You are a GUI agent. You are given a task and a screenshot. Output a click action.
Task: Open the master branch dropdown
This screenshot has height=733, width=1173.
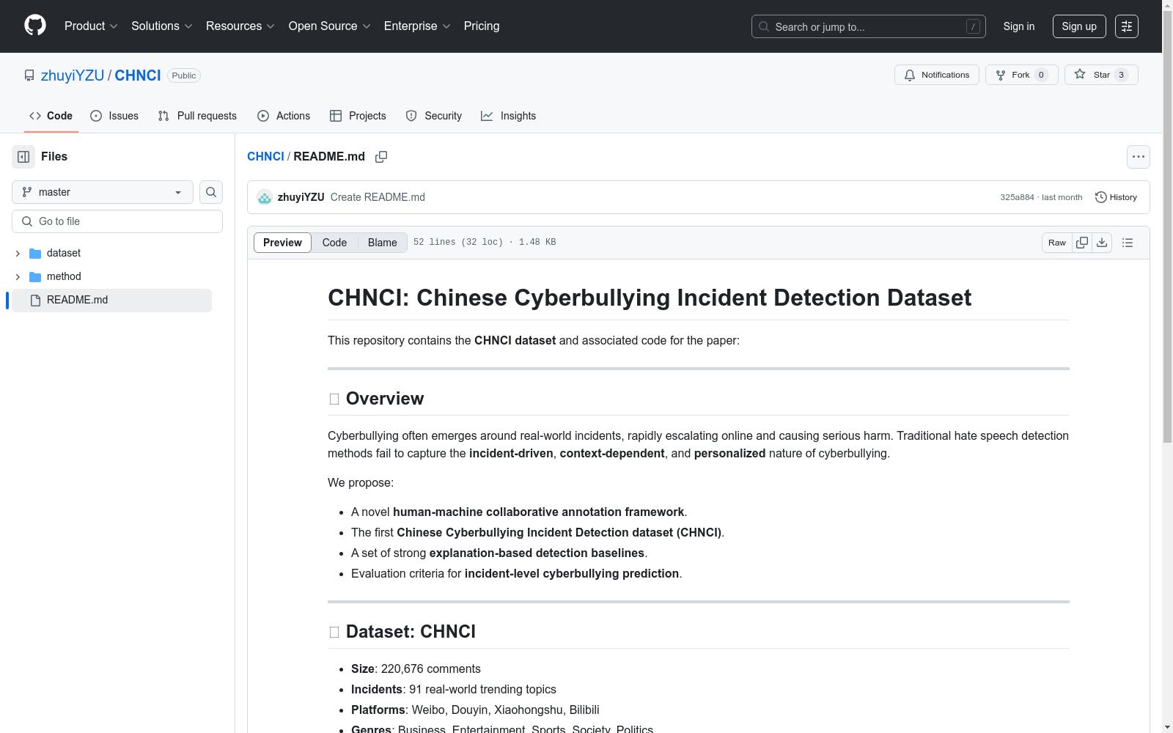tap(103, 192)
